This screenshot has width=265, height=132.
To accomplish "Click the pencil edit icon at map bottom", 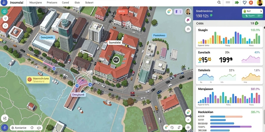I will pos(179,127).
